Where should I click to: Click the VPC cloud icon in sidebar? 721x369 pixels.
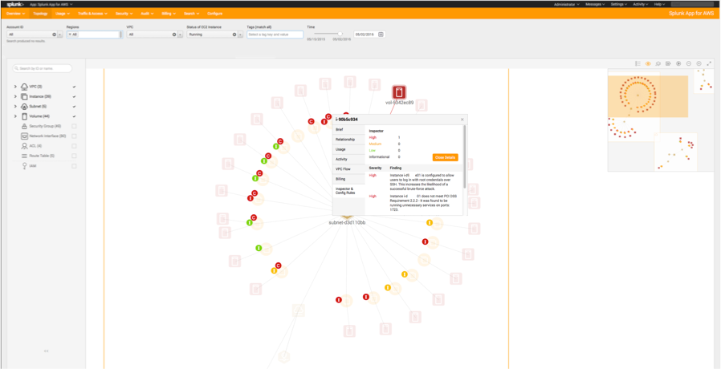[x=25, y=87]
